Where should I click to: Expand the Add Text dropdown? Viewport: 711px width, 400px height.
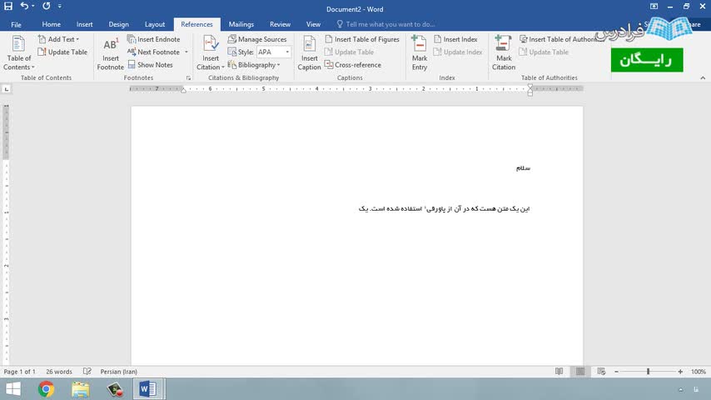58,39
